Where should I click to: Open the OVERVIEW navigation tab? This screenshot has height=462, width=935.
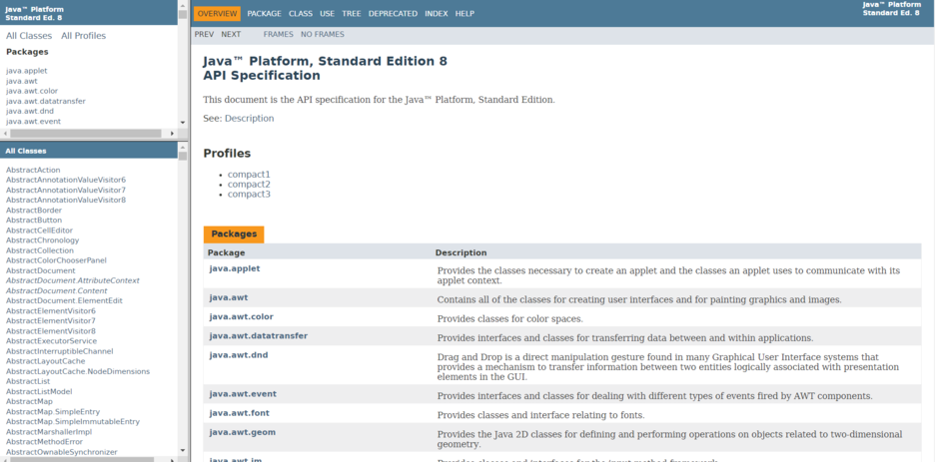[217, 14]
